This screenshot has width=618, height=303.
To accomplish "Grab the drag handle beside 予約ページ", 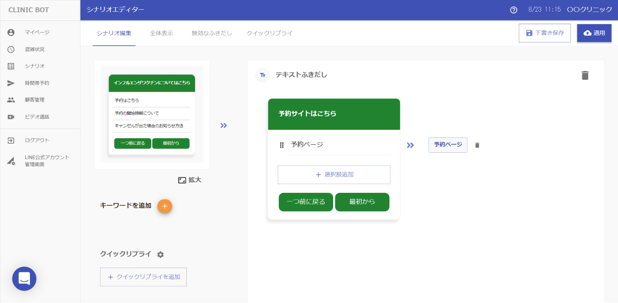I will [x=282, y=145].
